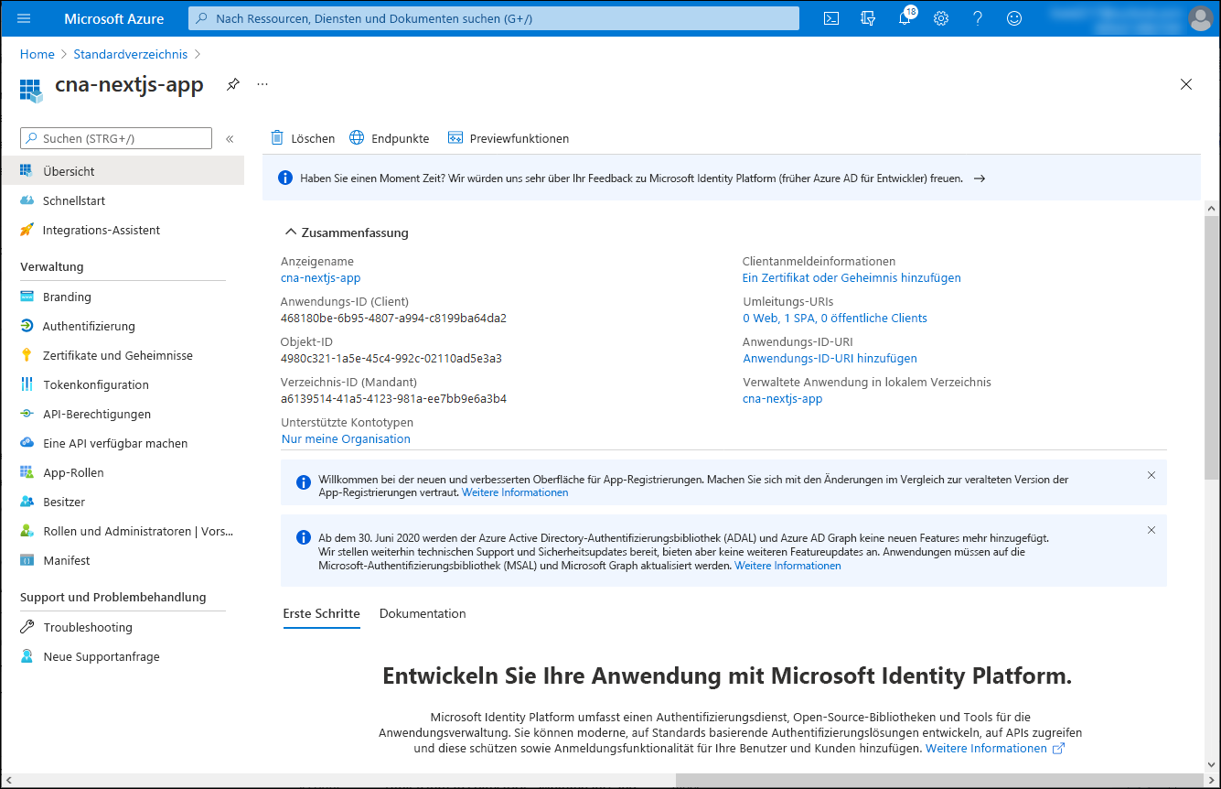Open the notifications bell
1221x789 pixels.
pos(905,18)
